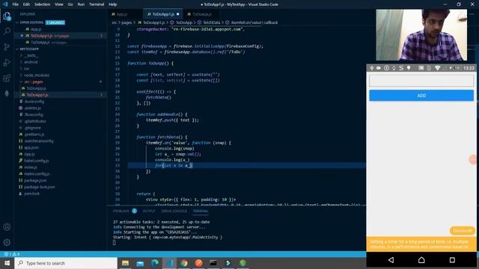The height and width of the screenshot is (269, 479).
Task: Switch to Visual Studio Code taskbar icon
Action: (x=169, y=263)
